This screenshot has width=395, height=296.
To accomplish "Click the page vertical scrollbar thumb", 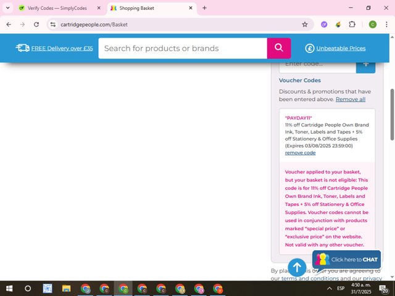I will pyautogui.click(x=392, y=115).
